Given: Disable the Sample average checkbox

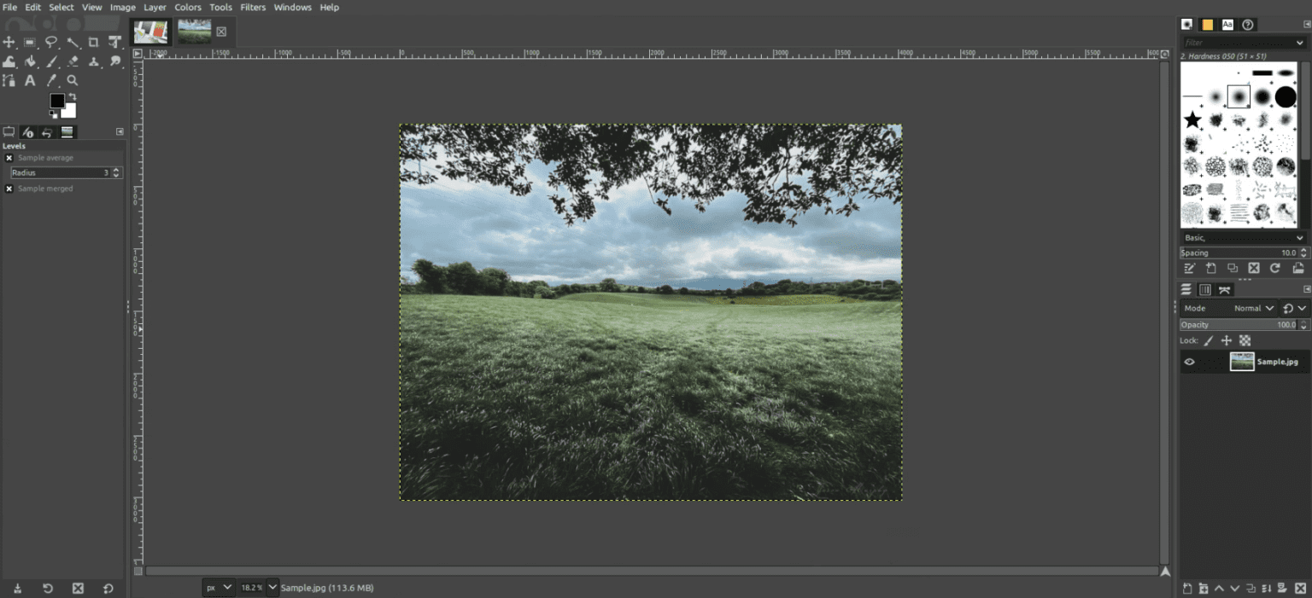Looking at the screenshot, I should (x=9, y=158).
